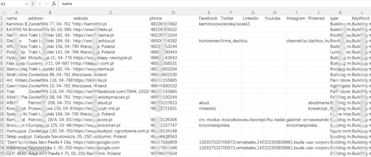The image size is (371, 157).
Task: Select column B header
Action: [50, 12]
